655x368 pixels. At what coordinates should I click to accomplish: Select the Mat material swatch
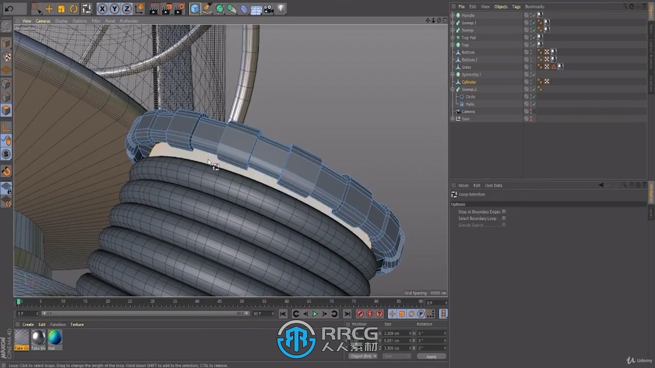tap(55, 340)
